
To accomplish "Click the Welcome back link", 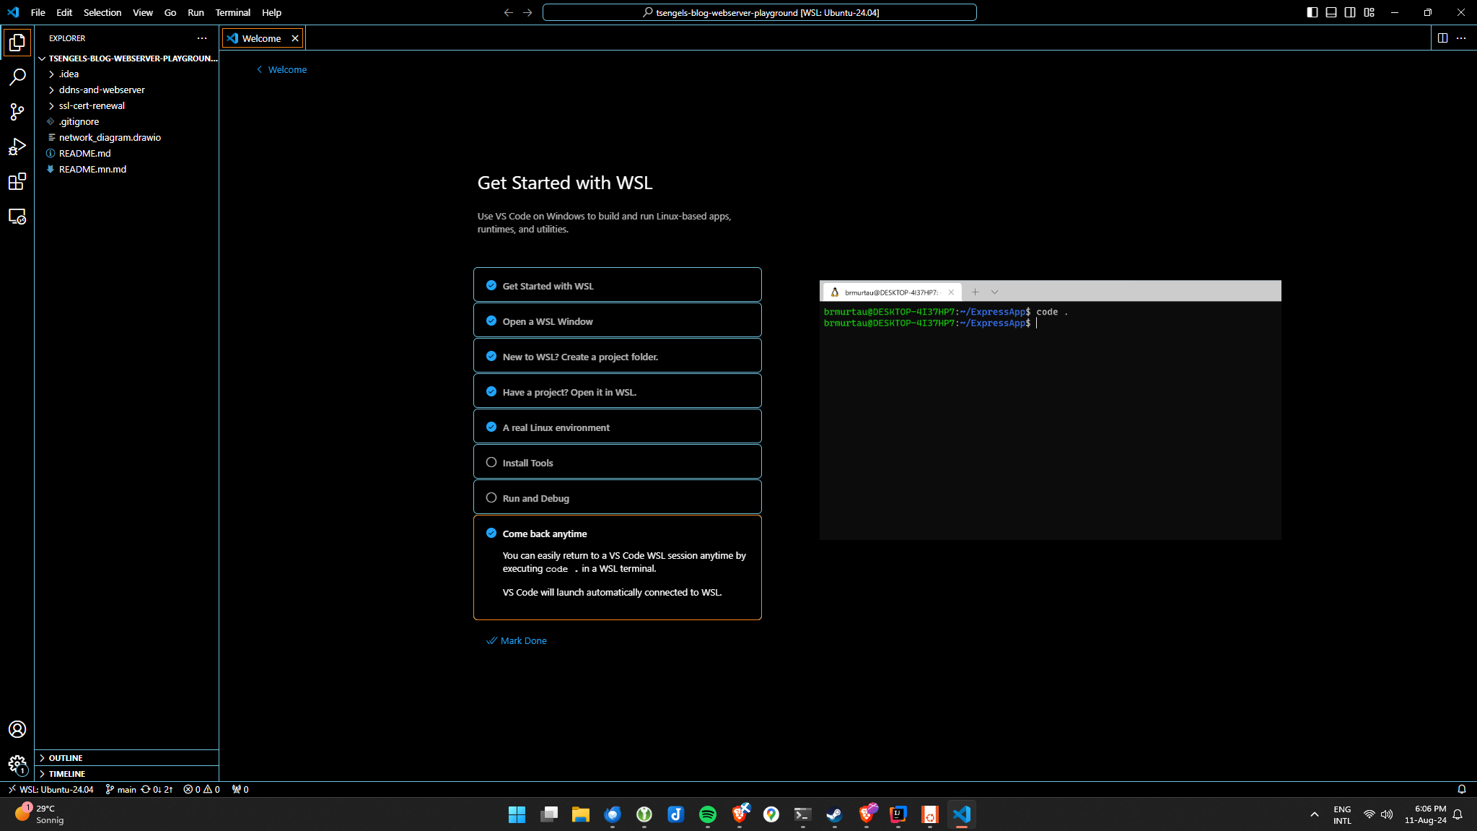I will tap(281, 69).
